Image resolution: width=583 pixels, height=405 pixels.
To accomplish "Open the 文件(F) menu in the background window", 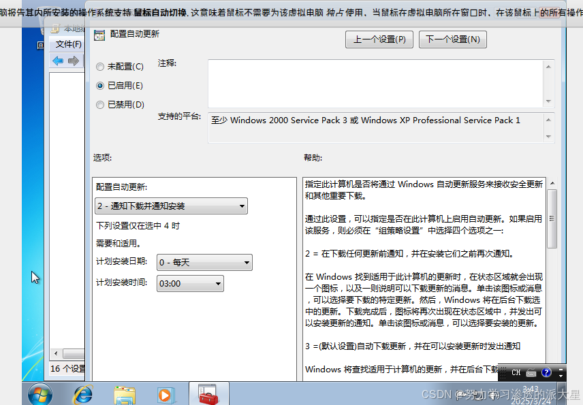I will 68,44.
